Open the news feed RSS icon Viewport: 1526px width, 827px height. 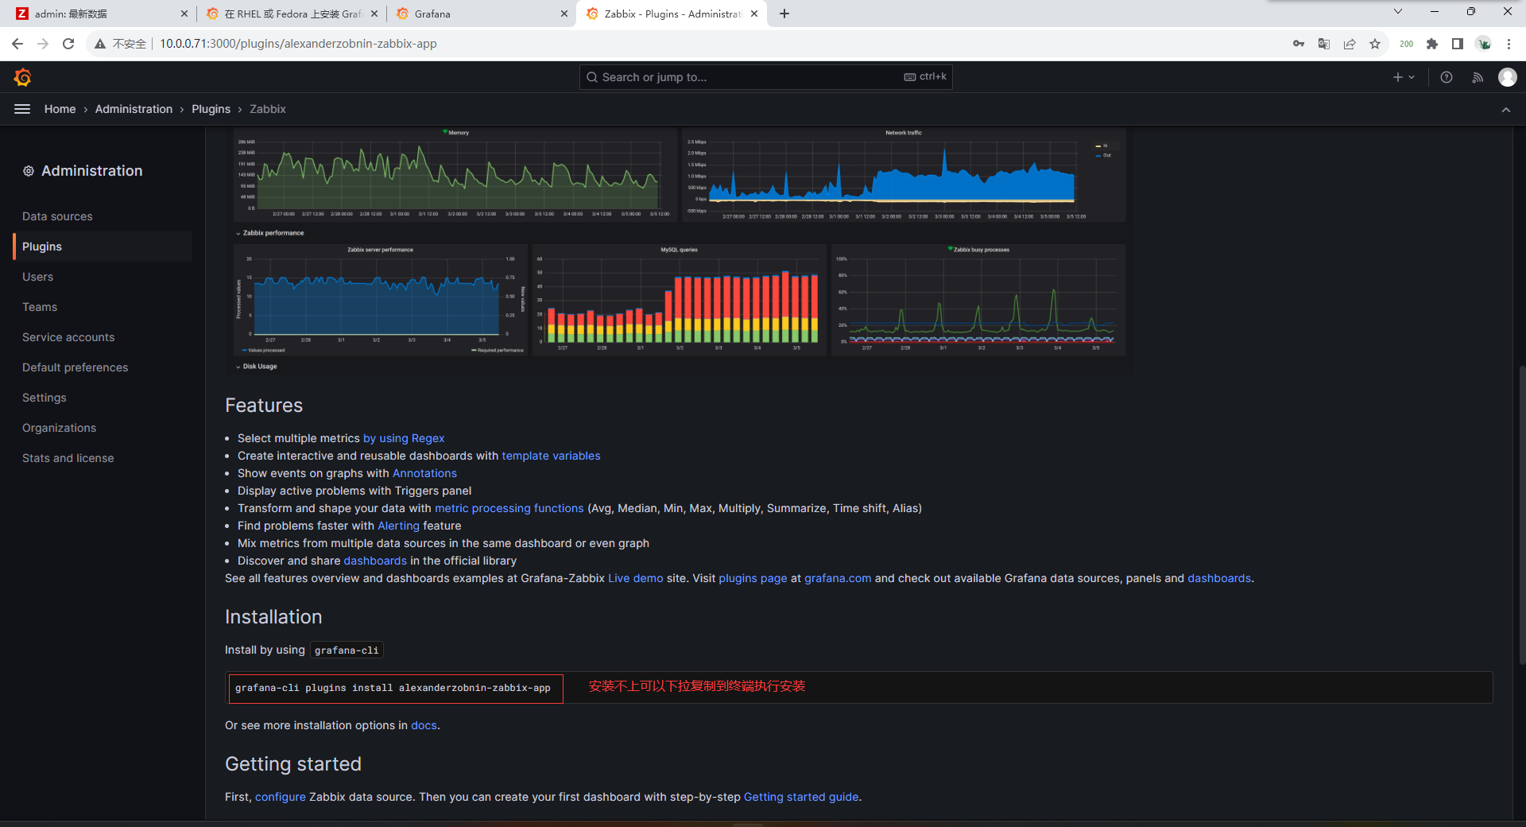pyautogui.click(x=1478, y=77)
